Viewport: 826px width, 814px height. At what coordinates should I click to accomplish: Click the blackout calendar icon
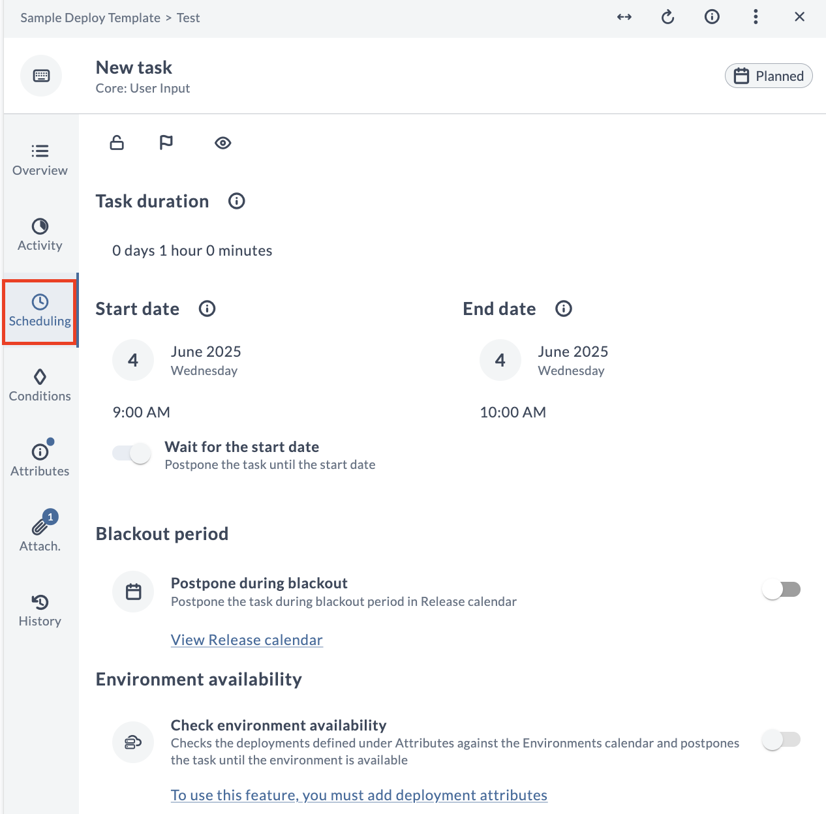(133, 592)
